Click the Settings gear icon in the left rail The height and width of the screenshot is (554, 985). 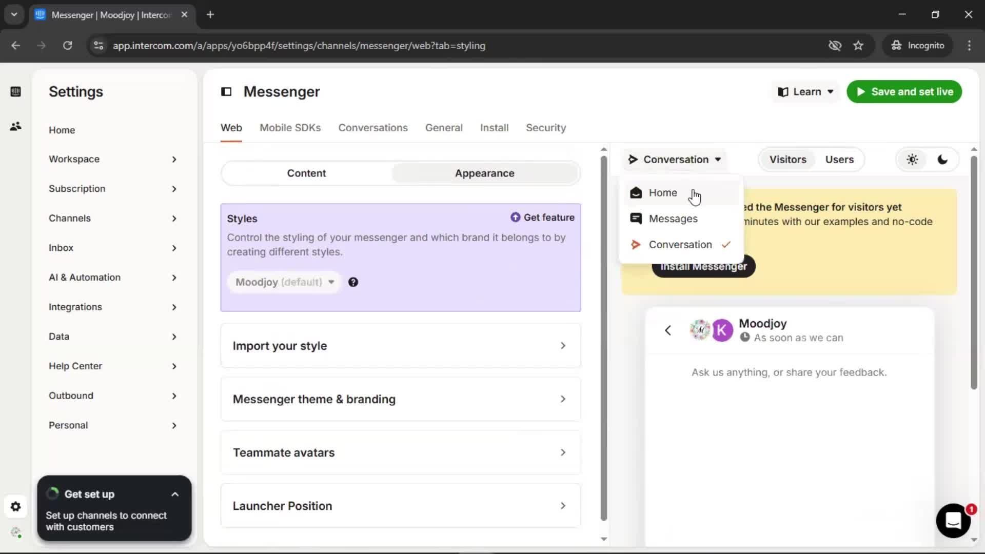tap(15, 507)
